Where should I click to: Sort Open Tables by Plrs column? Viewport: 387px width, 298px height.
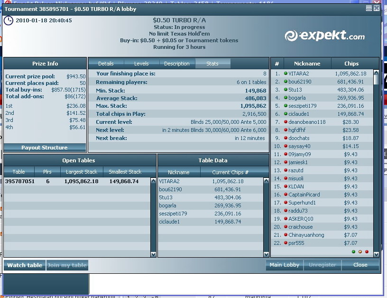(x=47, y=172)
